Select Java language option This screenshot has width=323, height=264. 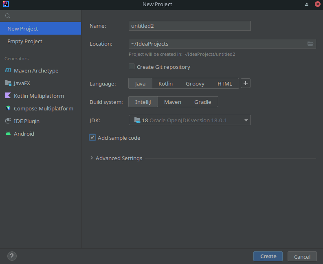click(140, 84)
